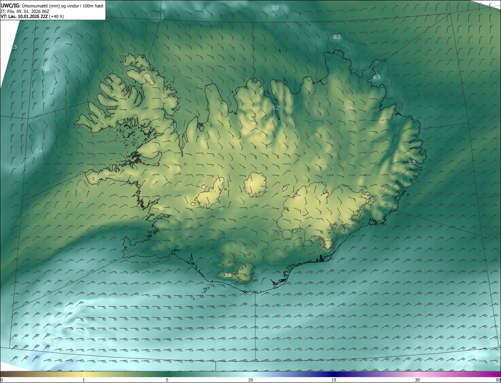Click the 7.4 value label west of Iceland

[x=38, y=151]
